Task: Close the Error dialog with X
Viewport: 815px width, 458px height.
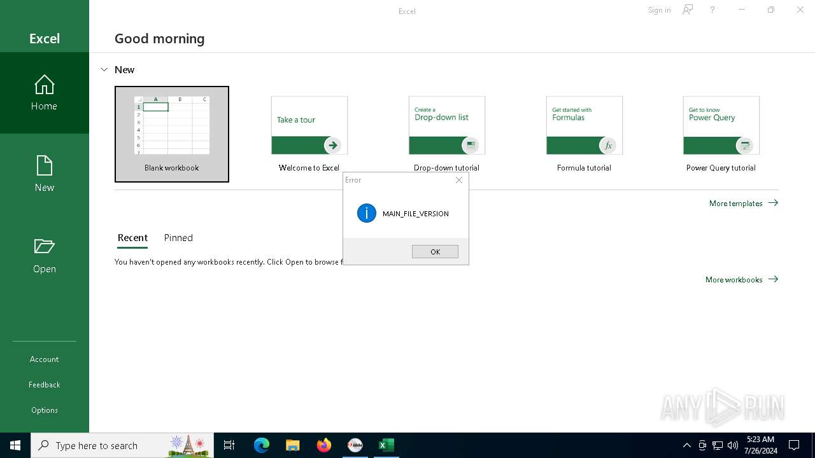Action: [459, 180]
